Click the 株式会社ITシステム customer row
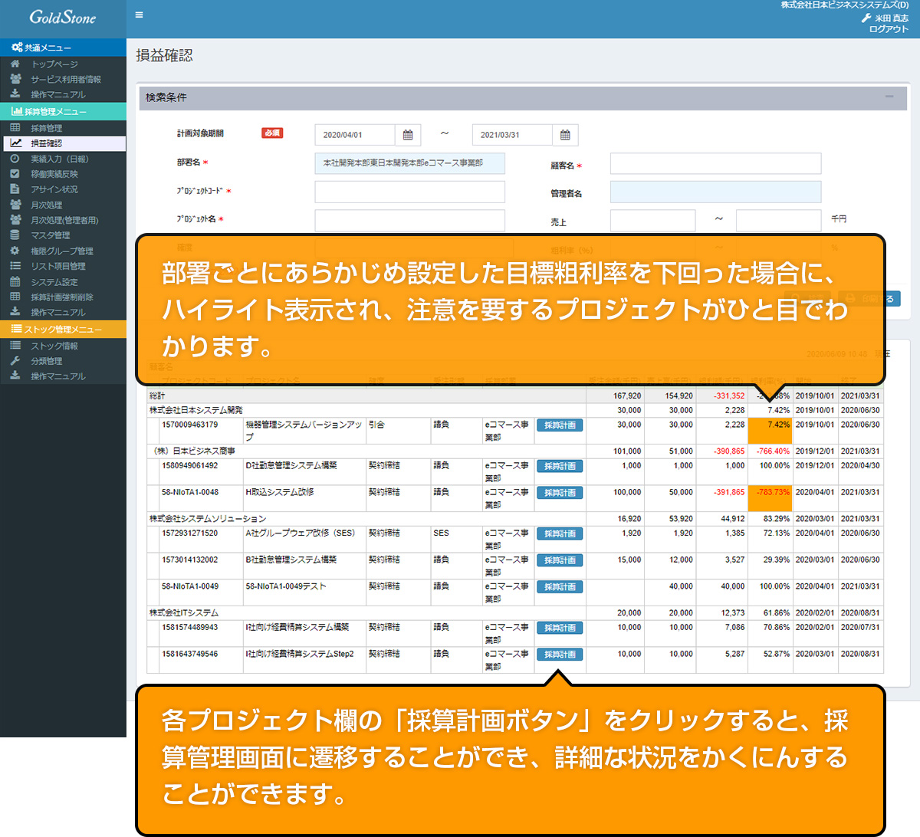Image resolution: width=920 pixels, height=837 pixels. pos(515,613)
